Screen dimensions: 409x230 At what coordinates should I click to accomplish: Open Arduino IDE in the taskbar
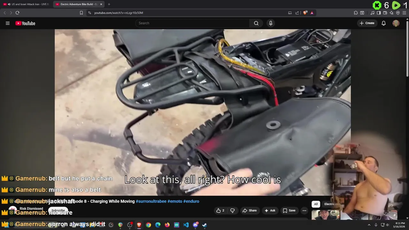pos(177,225)
